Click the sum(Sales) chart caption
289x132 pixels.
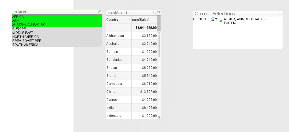[x=117, y=13]
